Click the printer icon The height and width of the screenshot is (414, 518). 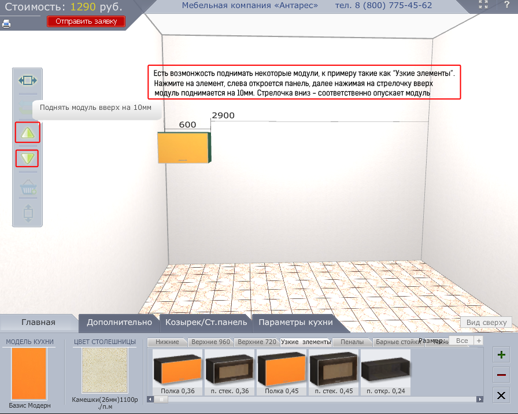click(6, 24)
